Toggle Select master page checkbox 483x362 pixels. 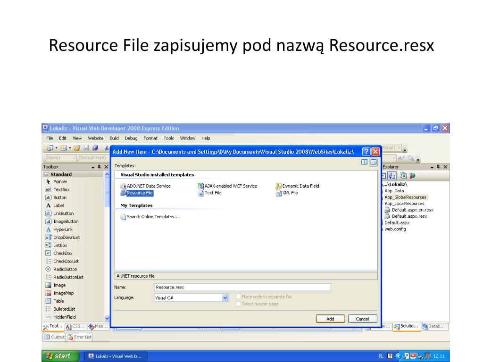click(x=238, y=304)
